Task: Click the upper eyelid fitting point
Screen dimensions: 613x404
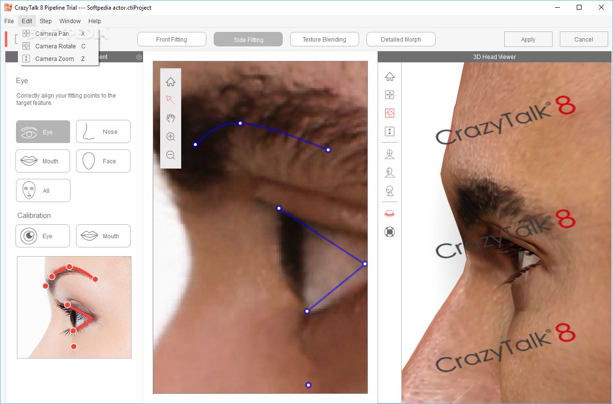Action: [279, 208]
